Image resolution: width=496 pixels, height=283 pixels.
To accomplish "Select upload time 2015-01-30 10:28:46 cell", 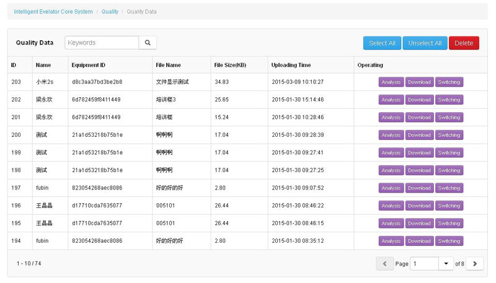I will [311, 118].
